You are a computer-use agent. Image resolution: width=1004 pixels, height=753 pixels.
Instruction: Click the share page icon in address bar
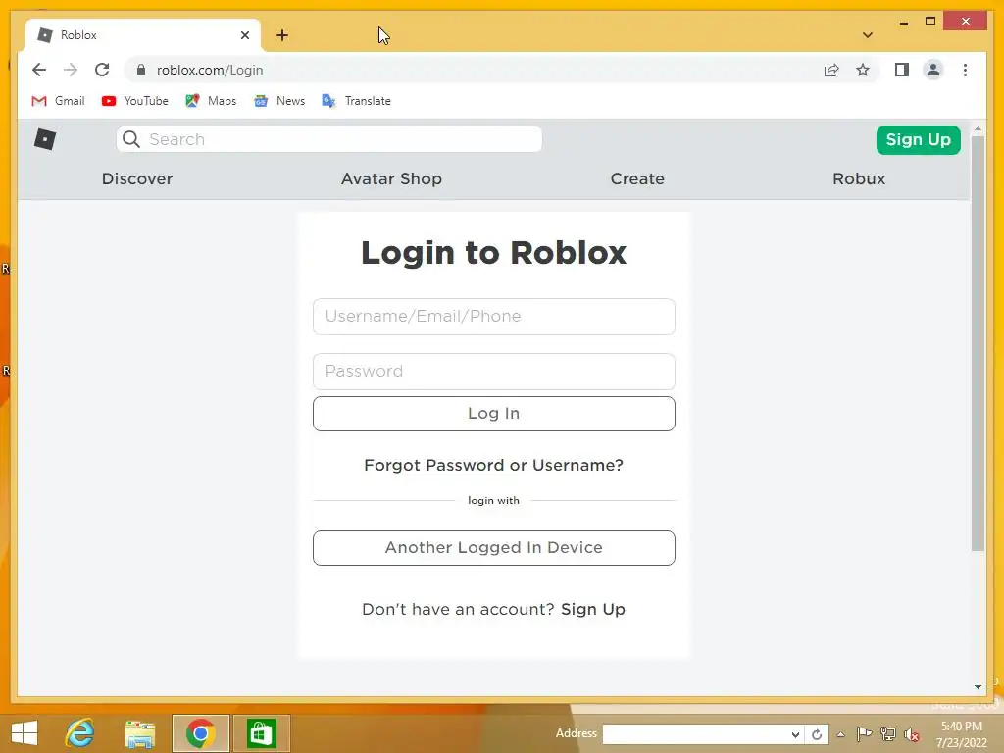click(831, 70)
